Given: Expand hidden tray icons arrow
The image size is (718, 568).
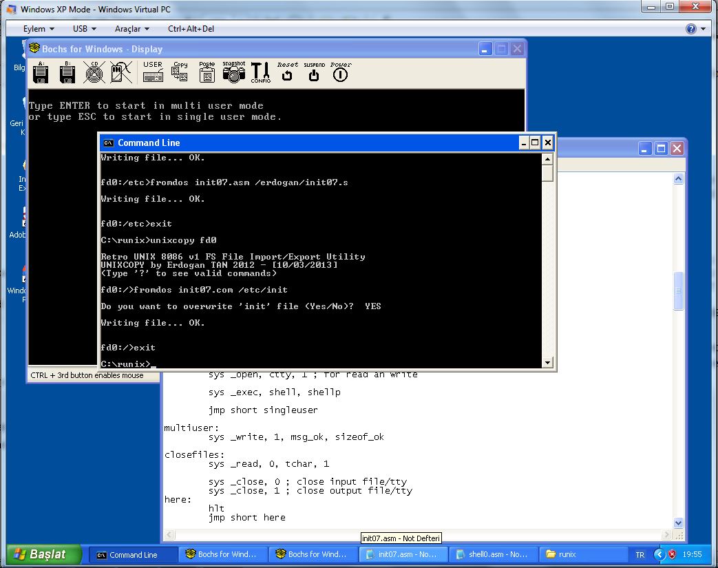Looking at the screenshot, I should click(659, 554).
